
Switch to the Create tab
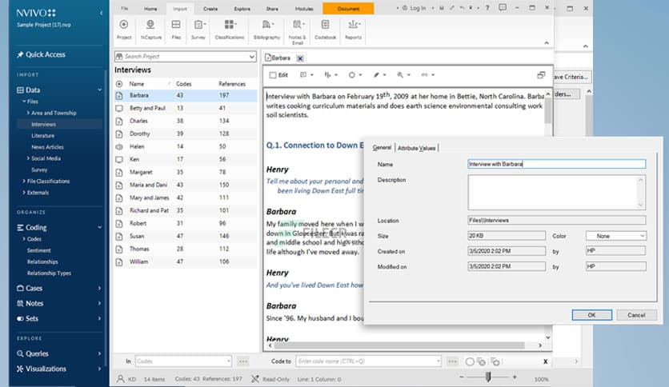click(210, 9)
